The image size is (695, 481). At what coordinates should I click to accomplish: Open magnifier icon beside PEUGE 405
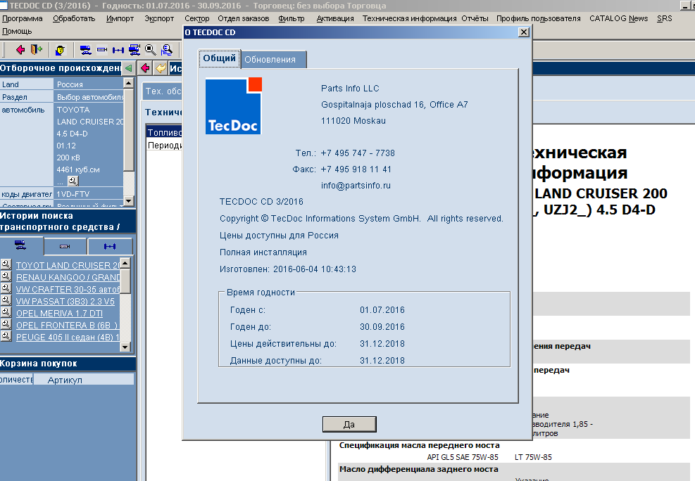coord(6,336)
